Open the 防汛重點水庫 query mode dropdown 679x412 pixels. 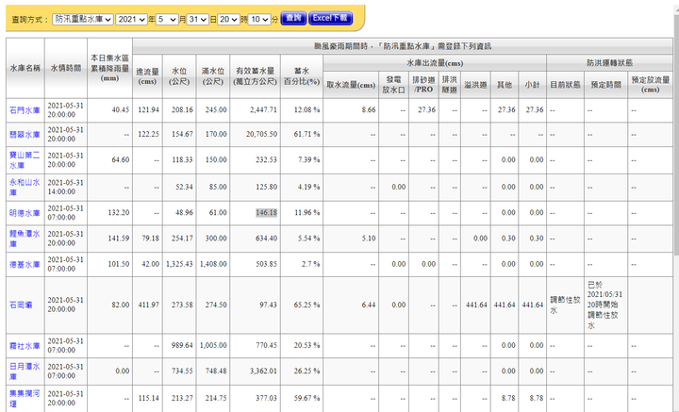(x=83, y=19)
